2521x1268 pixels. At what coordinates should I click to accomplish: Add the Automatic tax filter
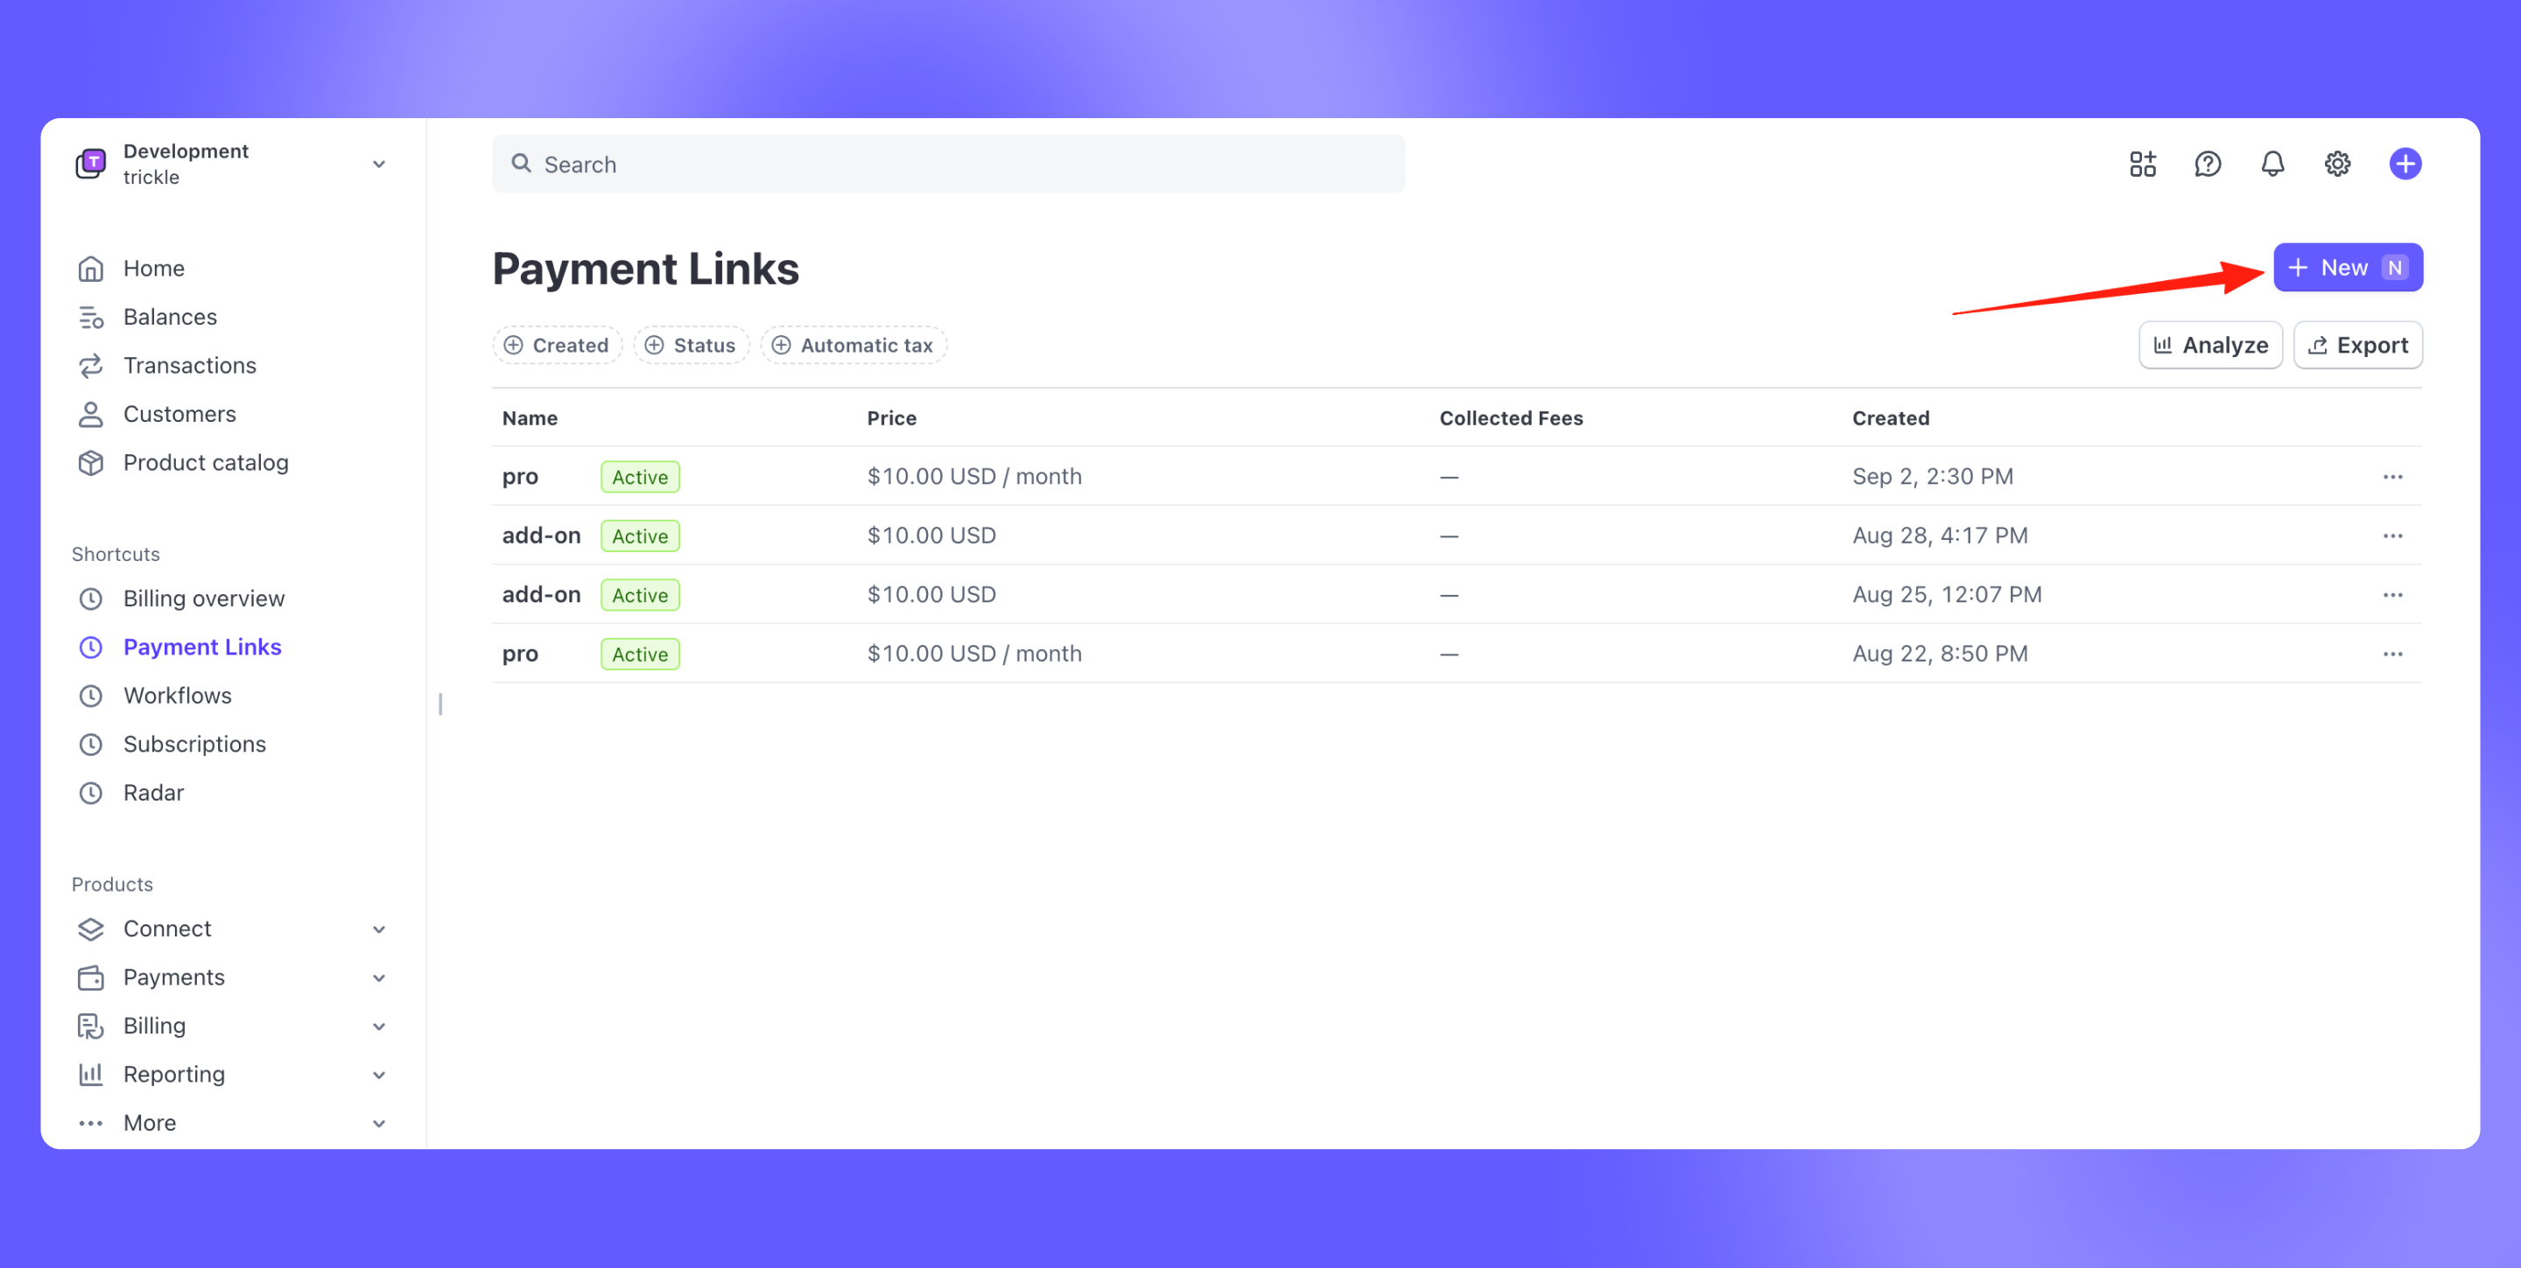point(853,346)
